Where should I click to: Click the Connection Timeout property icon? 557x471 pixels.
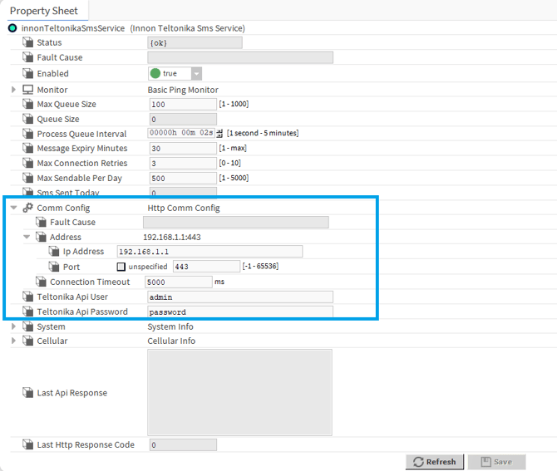41,282
